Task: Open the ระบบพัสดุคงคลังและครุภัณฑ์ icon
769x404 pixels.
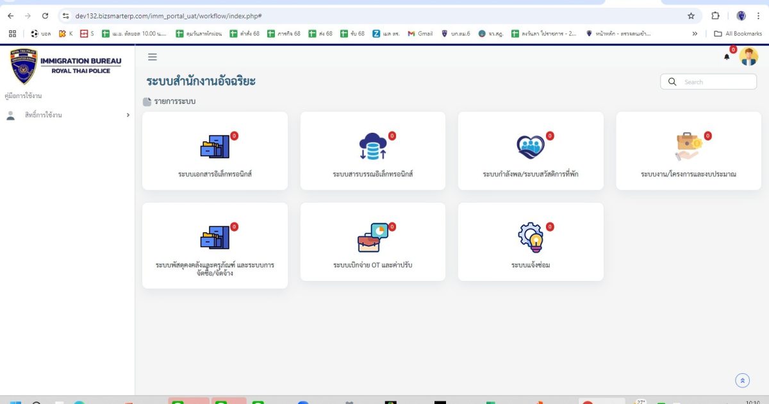Action: (x=214, y=237)
